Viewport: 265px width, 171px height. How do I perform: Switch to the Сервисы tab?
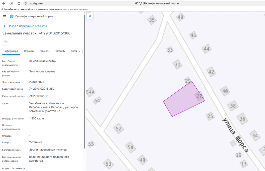pos(29,51)
